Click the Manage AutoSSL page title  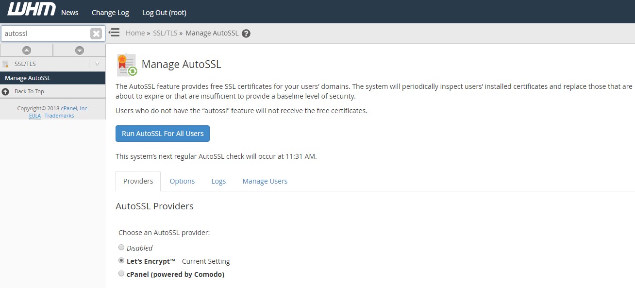(181, 64)
